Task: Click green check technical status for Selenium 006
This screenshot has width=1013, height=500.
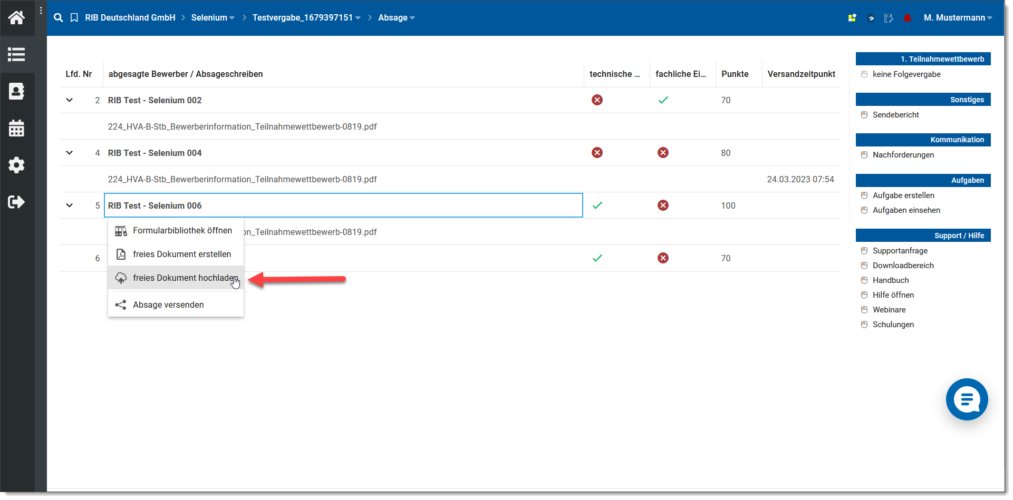Action: click(x=597, y=205)
